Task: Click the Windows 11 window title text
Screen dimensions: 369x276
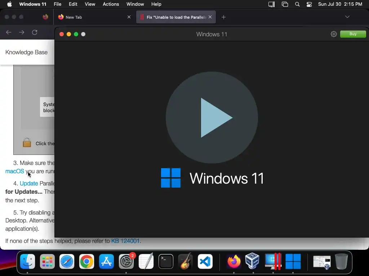Action: coord(212,34)
